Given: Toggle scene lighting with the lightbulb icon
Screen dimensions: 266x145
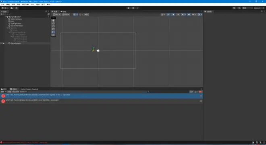Looking at the screenshot, I should click(173, 14).
